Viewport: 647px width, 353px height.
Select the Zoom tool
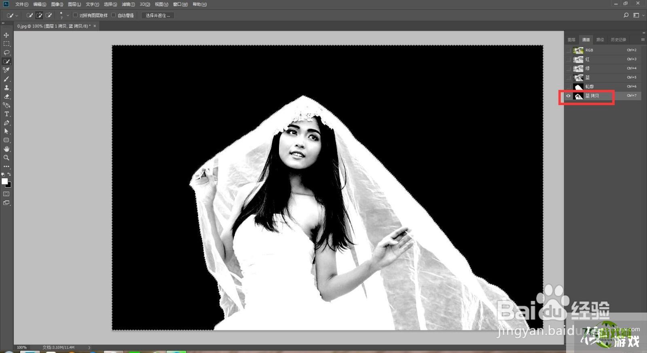6,158
